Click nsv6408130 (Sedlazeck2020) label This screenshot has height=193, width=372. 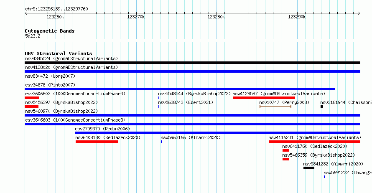click(x=108, y=137)
